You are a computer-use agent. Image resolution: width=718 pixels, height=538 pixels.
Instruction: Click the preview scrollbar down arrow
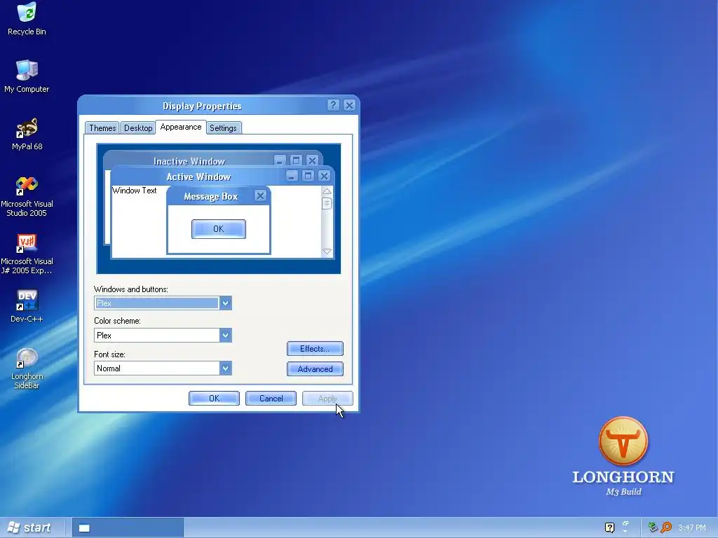point(327,251)
